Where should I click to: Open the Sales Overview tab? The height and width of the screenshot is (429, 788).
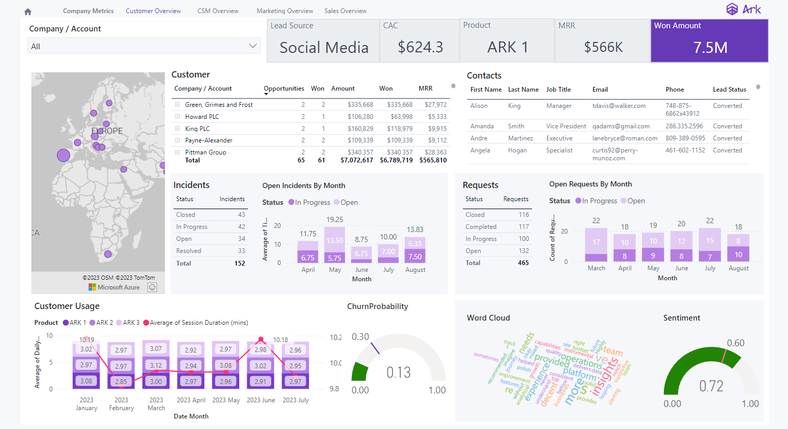click(346, 10)
